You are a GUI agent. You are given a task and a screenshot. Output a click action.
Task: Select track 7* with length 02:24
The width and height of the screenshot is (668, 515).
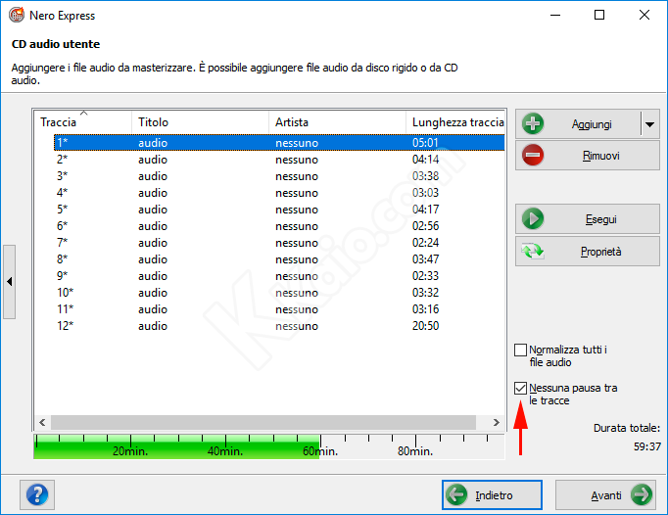click(279, 243)
